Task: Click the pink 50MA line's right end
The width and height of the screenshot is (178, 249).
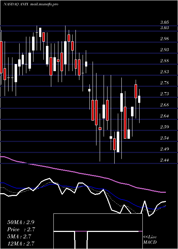Action: (x=164, y=192)
